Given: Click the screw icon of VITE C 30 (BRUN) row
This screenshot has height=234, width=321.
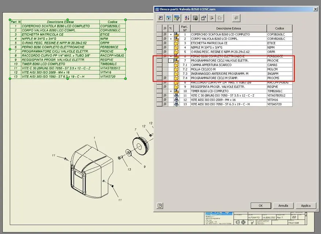Looking at the screenshot, I should (x=176, y=95).
